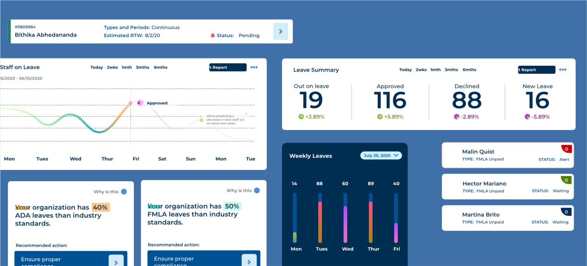Open the Leave Summary three-dot menu

563,70
